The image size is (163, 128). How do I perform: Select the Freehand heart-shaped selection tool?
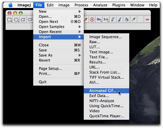(x=30, y=20)
